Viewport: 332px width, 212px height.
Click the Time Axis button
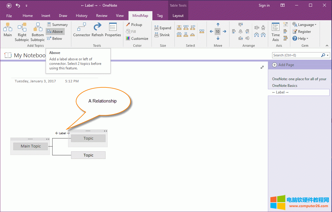pos(275,32)
